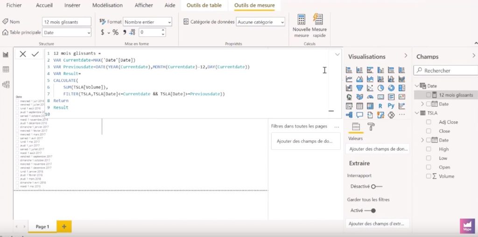Select the decomposition tree visual
478x237 pixels.
tap(349, 115)
